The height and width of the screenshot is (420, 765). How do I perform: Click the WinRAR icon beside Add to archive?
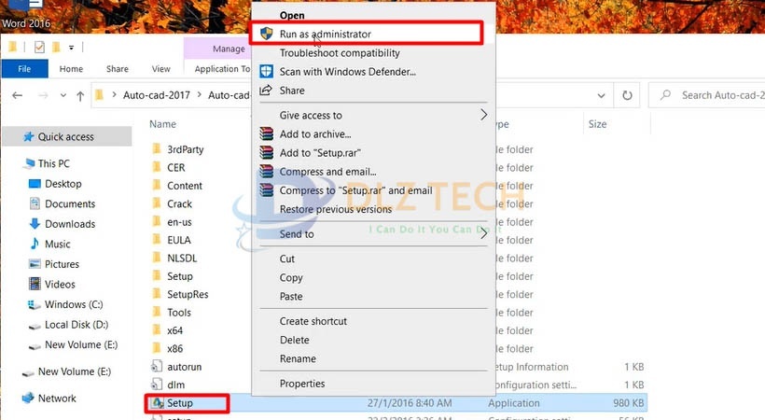(x=266, y=133)
